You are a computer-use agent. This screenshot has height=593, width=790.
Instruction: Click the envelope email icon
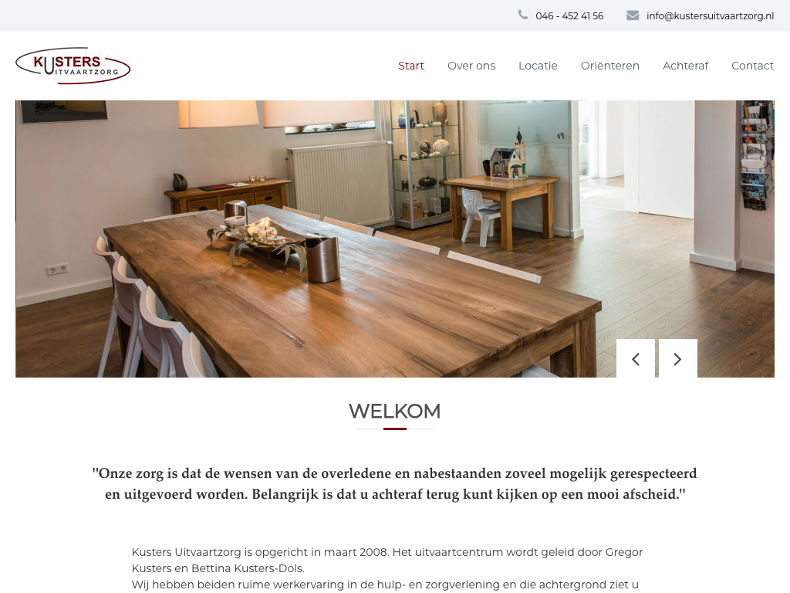[x=633, y=15]
